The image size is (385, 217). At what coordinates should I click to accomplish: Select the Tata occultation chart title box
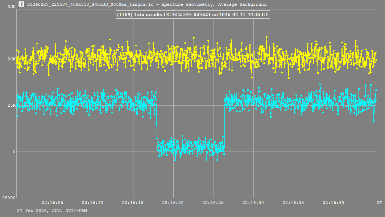click(x=192, y=15)
